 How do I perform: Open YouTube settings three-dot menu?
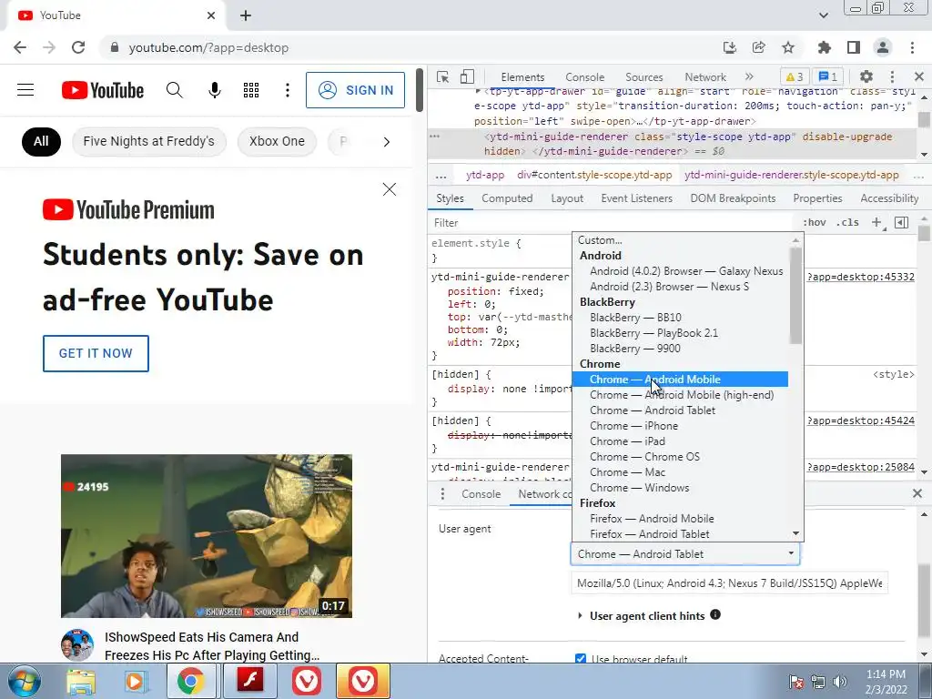point(287,90)
